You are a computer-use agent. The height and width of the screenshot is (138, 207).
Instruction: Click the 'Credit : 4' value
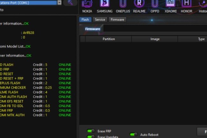(x=40, y=92)
